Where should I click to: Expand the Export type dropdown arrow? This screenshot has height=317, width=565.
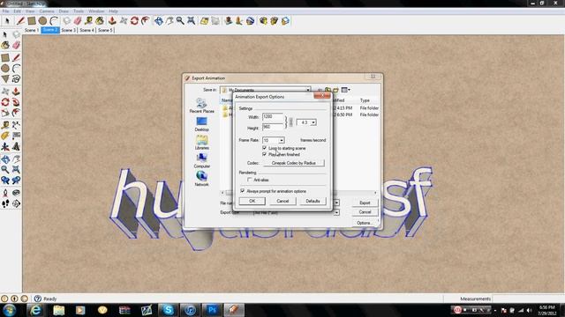pyautogui.click(x=336, y=212)
